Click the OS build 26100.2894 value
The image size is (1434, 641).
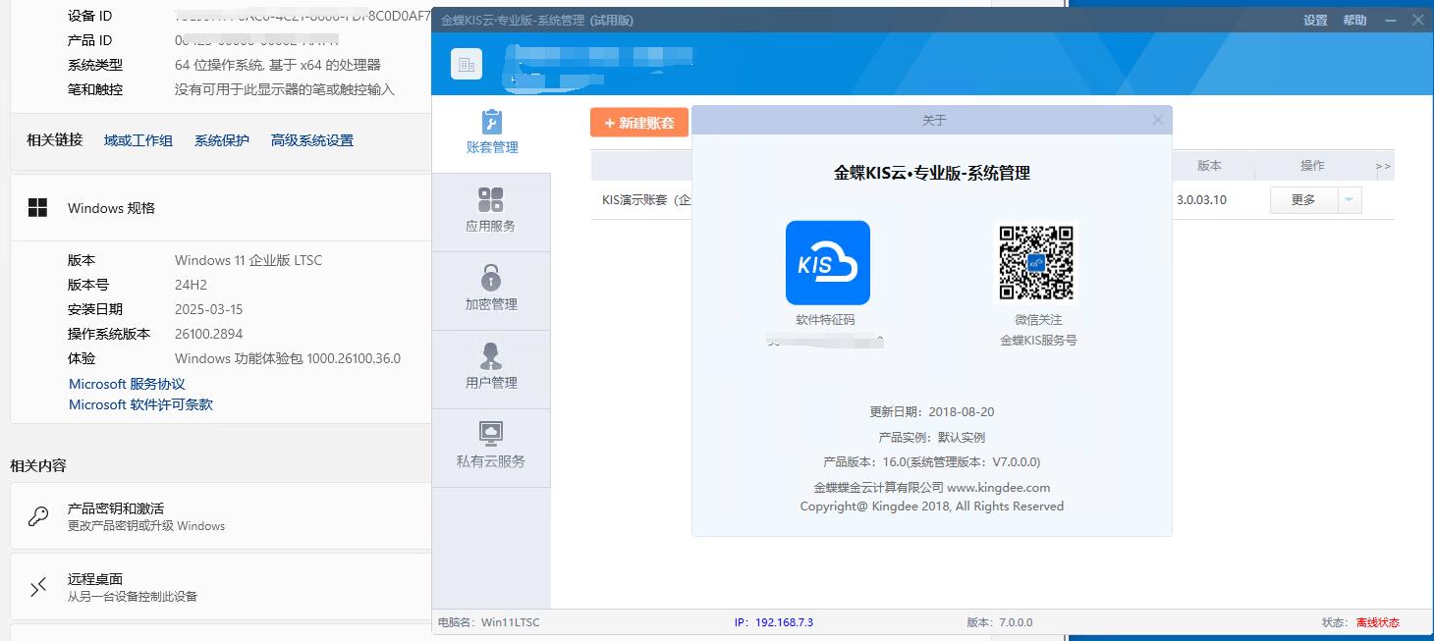tap(208, 334)
